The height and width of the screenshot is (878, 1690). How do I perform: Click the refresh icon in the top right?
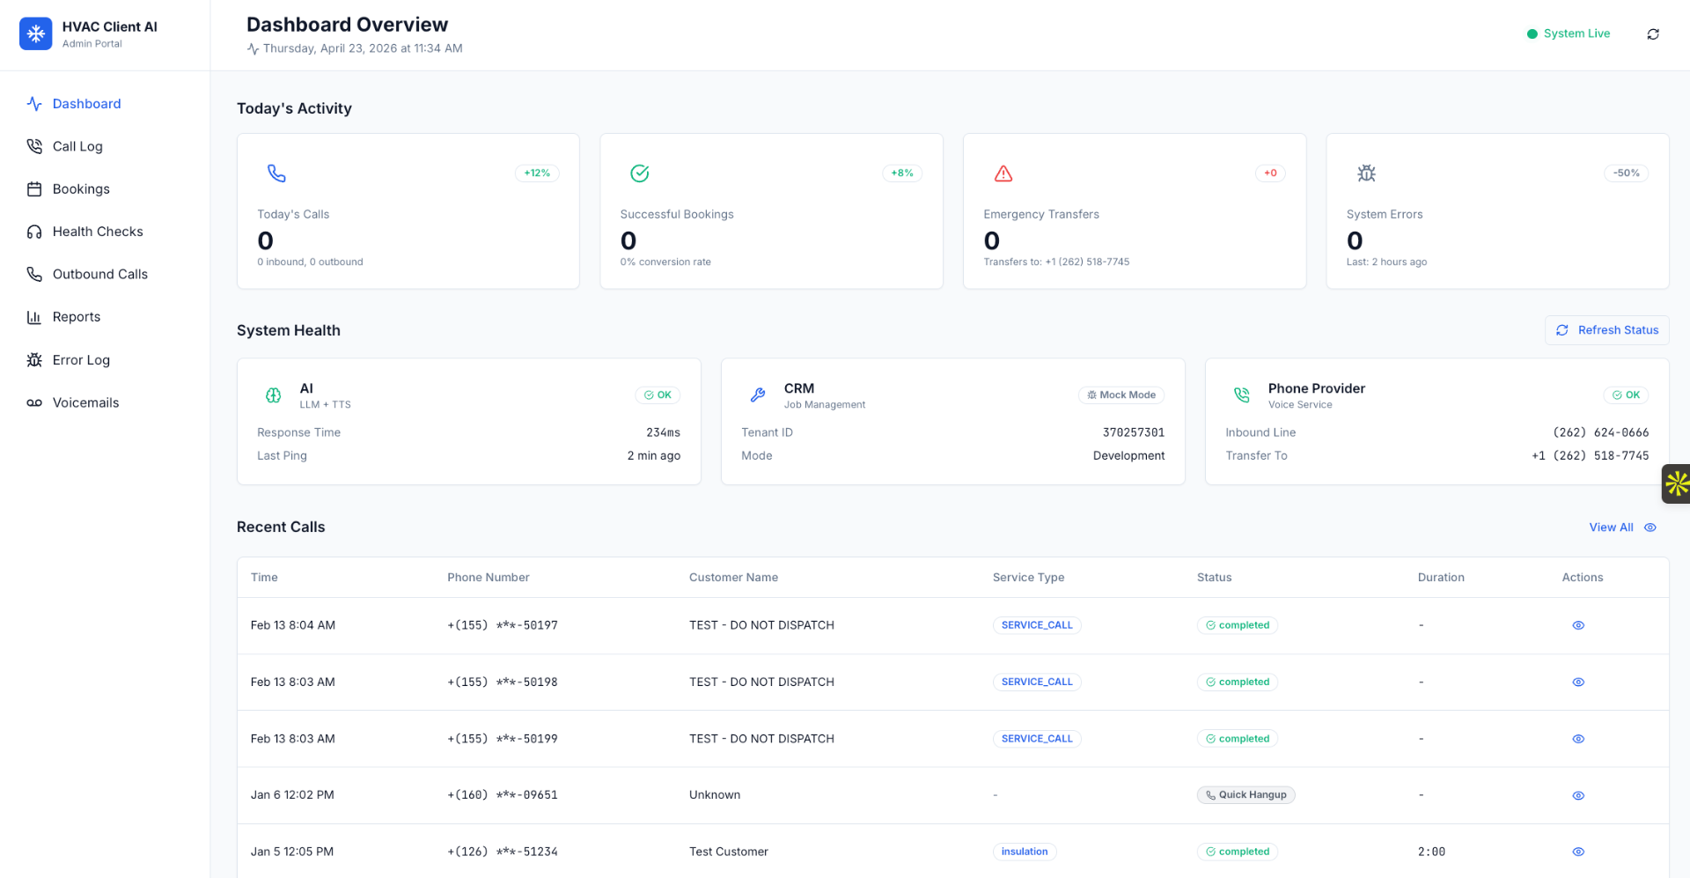point(1653,33)
